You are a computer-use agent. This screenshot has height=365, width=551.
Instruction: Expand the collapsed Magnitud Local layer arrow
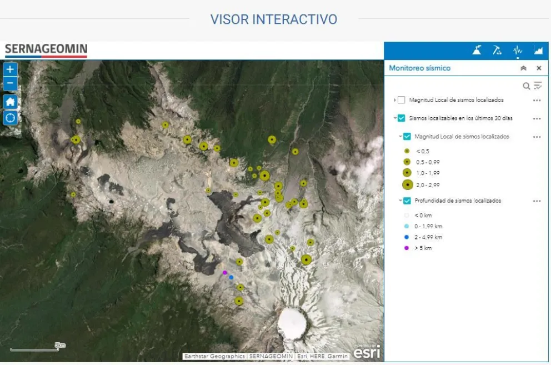coord(395,100)
